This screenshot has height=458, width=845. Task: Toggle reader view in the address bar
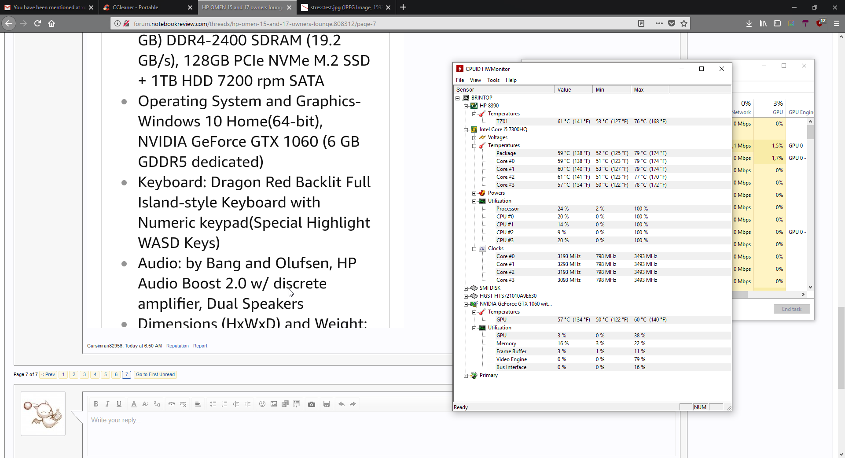point(641,23)
